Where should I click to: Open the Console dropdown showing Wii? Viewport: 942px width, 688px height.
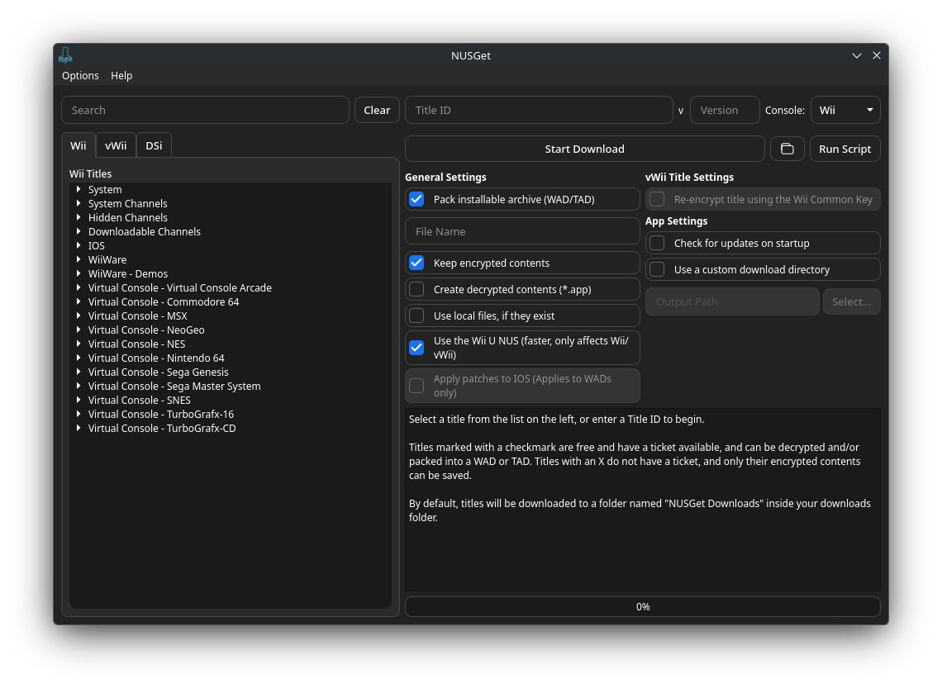pos(845,110)
